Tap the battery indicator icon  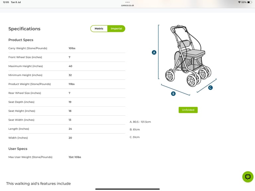pyautogui.click(x=250, y=2)
